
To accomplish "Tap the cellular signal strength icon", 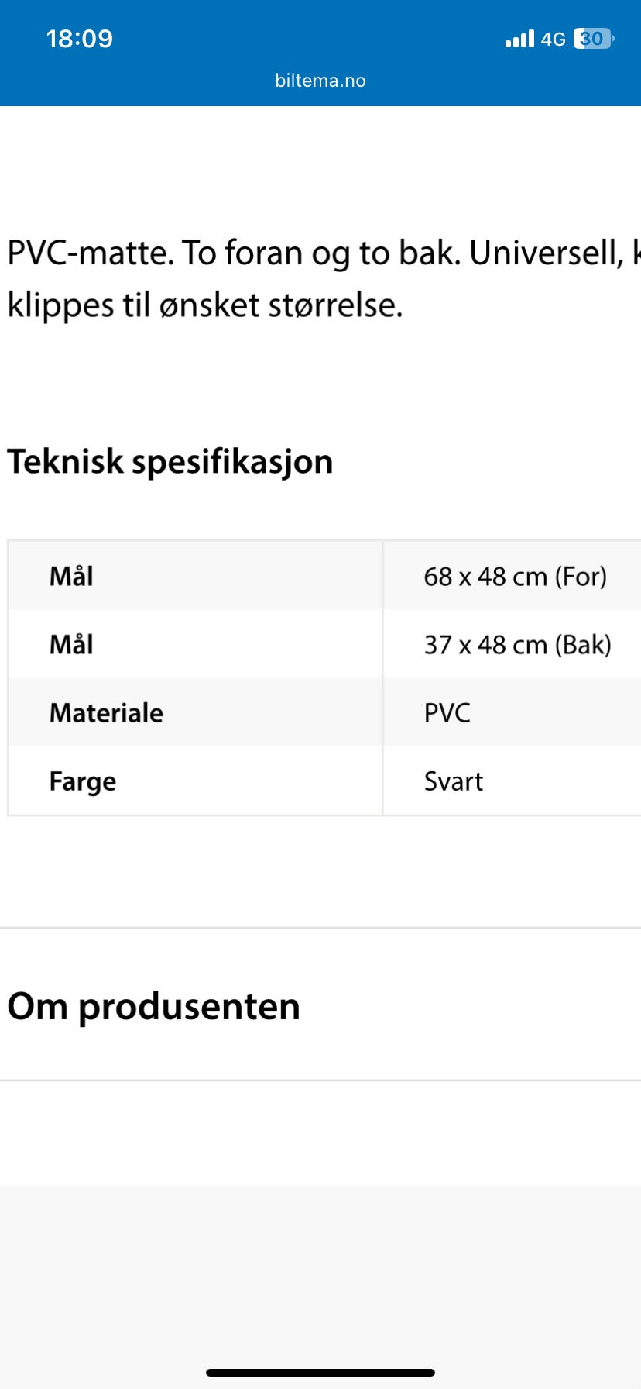I will click(519, 39).
